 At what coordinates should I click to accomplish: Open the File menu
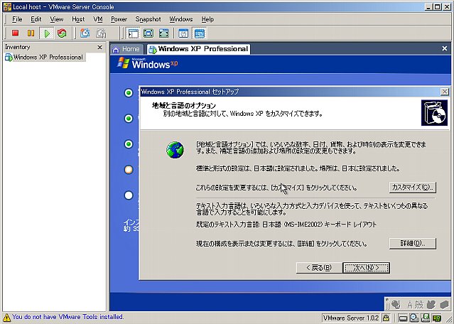[x=17, y=19]
